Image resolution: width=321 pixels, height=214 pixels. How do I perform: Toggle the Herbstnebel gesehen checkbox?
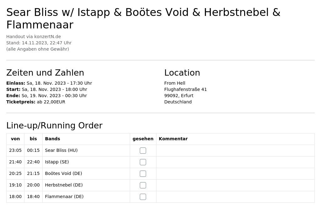point(143,185)
